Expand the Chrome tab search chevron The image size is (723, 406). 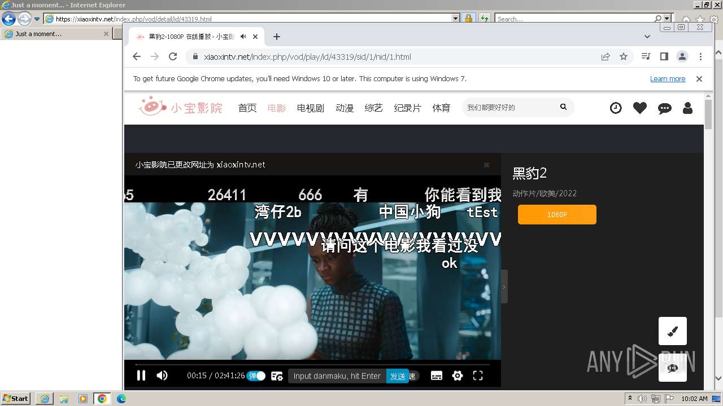point(647,37)
